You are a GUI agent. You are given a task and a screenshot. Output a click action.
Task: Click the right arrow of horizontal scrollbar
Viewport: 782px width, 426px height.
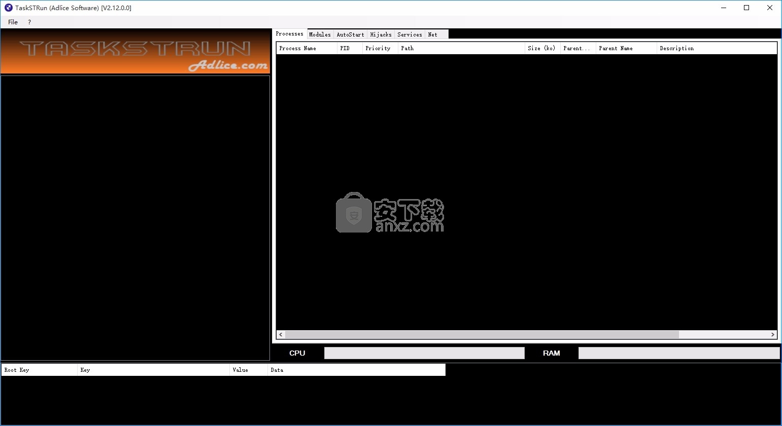pyautogui.click(x=772, y=334)
